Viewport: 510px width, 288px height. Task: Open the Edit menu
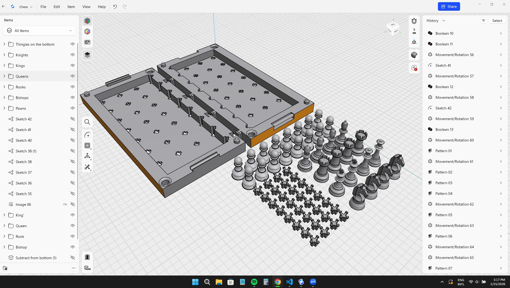(57, 7)
